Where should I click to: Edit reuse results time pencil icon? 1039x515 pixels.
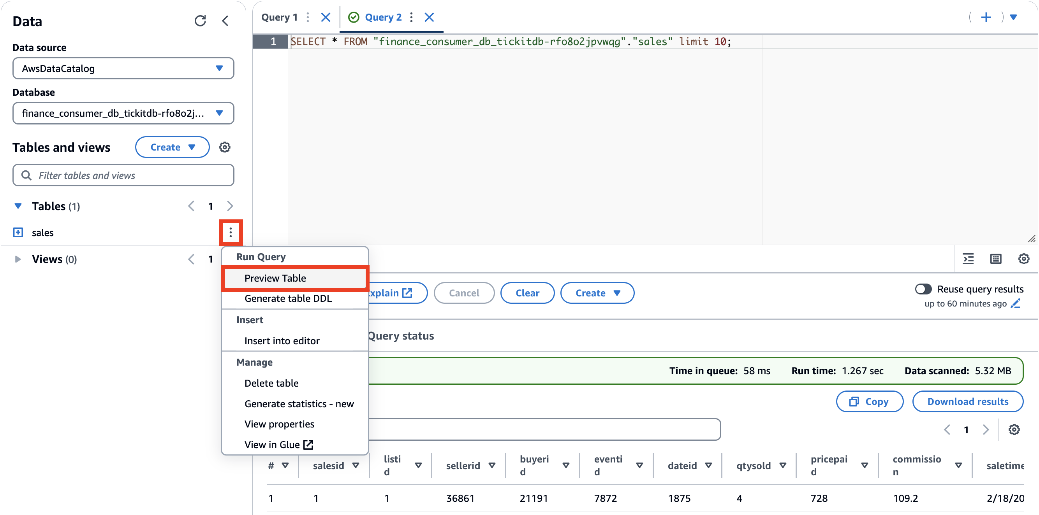click(1016, 303)
